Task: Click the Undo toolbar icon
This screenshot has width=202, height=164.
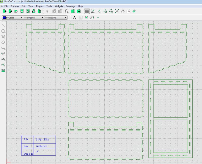Action: [x=54, y=11]
